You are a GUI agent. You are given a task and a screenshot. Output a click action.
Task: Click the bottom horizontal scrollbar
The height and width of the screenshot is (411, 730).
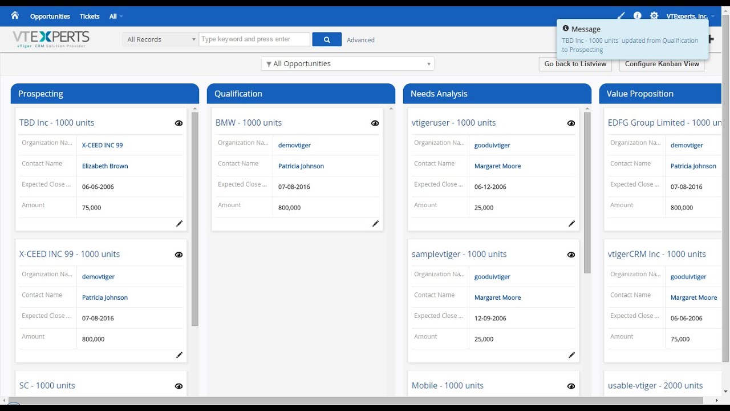point(356,401)
